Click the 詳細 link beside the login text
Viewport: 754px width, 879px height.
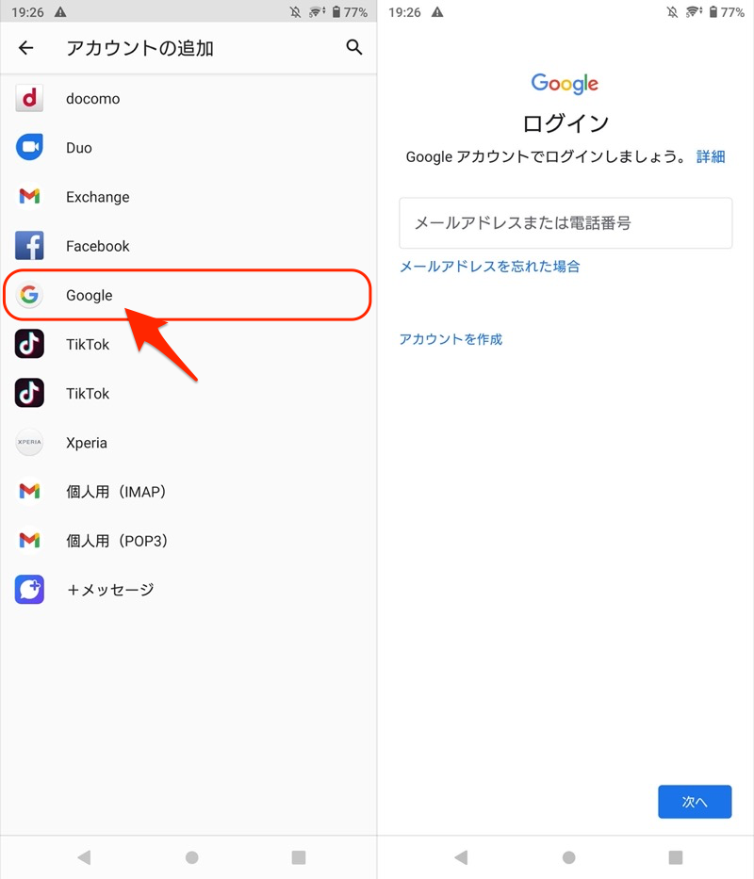click(x=711, y=156)
